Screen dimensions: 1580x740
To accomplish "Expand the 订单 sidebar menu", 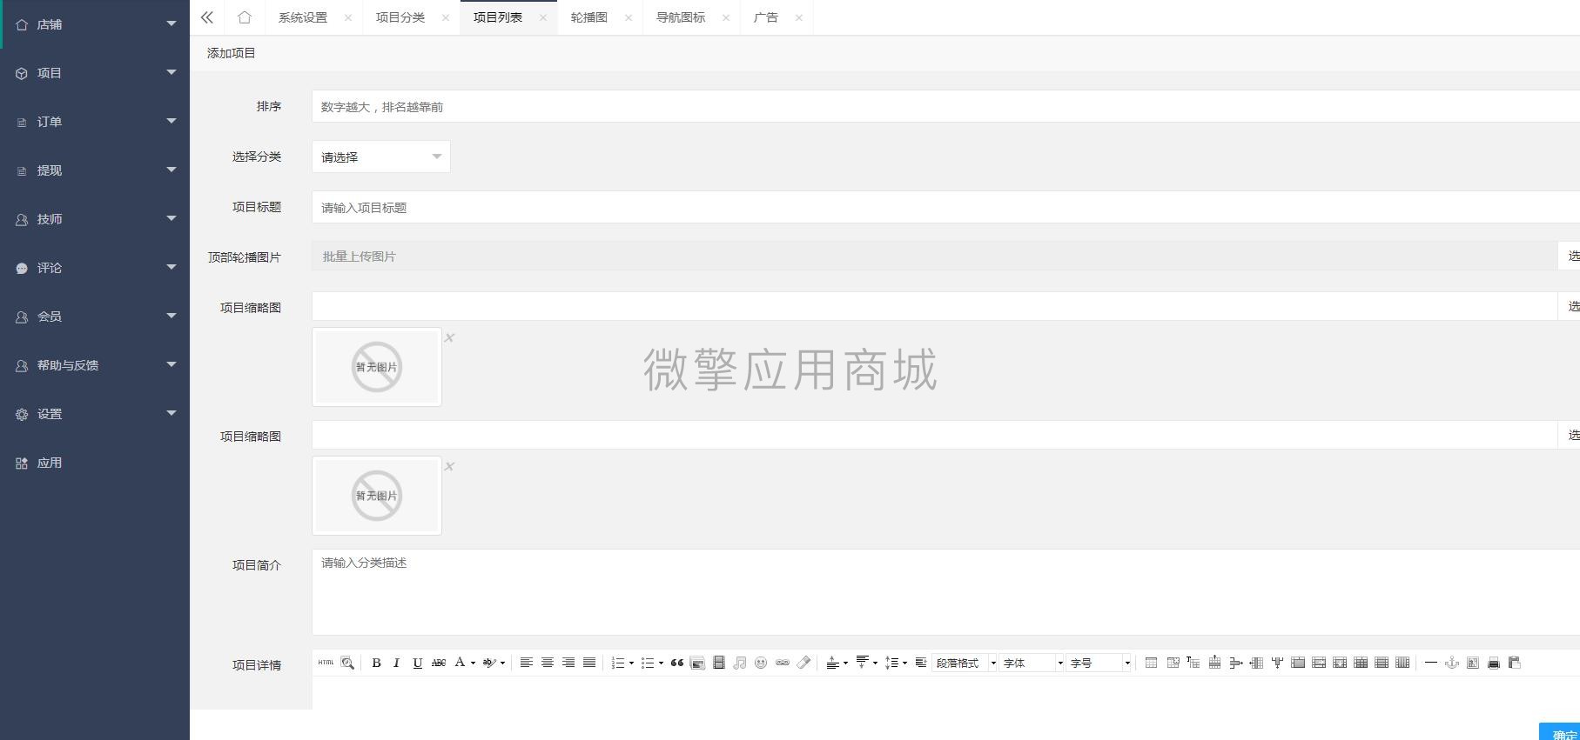I will click(95, 122).
